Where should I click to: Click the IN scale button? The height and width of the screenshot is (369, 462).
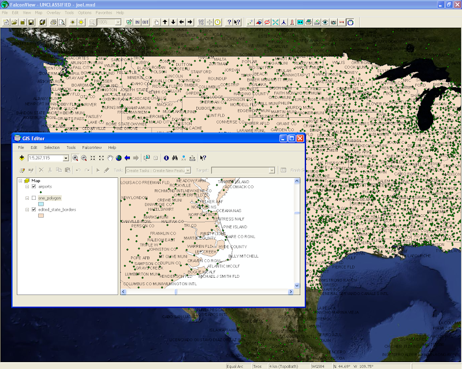tap(137, 22)
